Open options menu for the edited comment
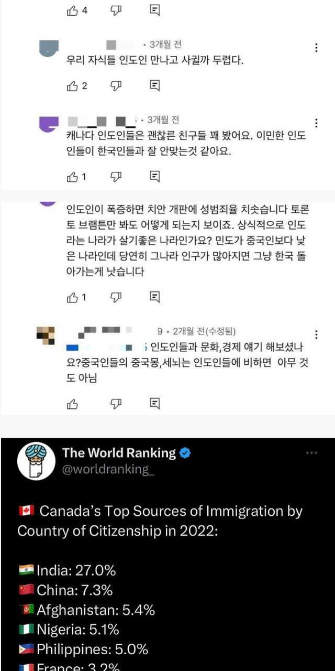The width and height of the screenshot is (335, 671). 316,334
